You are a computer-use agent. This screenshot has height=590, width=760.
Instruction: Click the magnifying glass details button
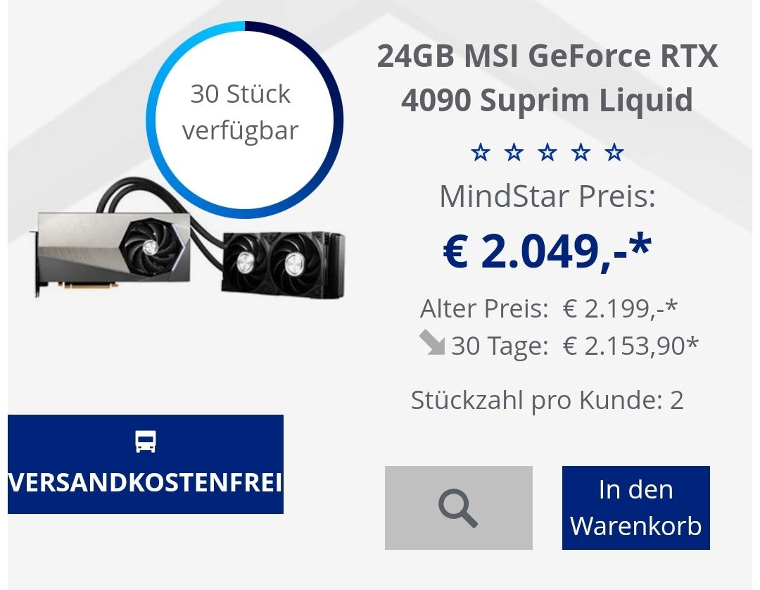pyautogui.click(x=459, y=508)
